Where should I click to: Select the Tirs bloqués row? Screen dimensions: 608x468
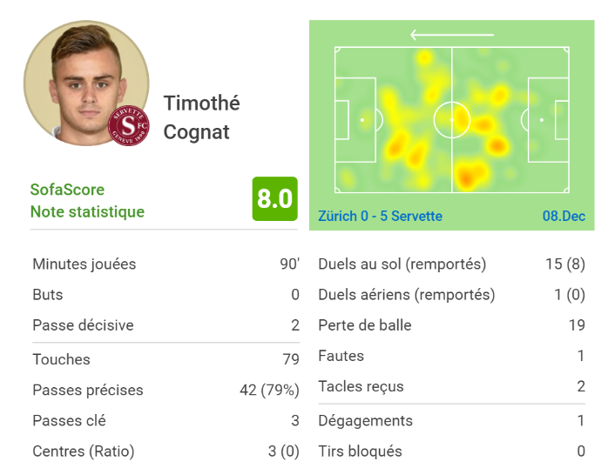pyautogui.click(x=452, y=451)
